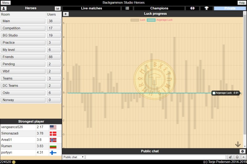Open chat settings gear icon

coord(242,151)
